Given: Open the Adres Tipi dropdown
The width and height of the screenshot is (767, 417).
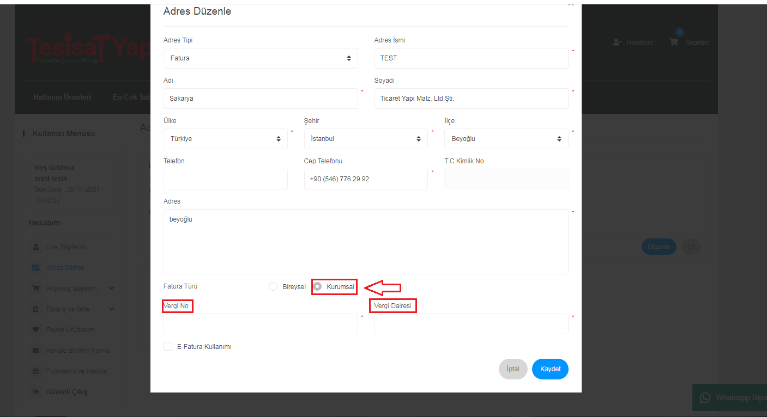Looking at the screenshot, I should tap(261, 58).
